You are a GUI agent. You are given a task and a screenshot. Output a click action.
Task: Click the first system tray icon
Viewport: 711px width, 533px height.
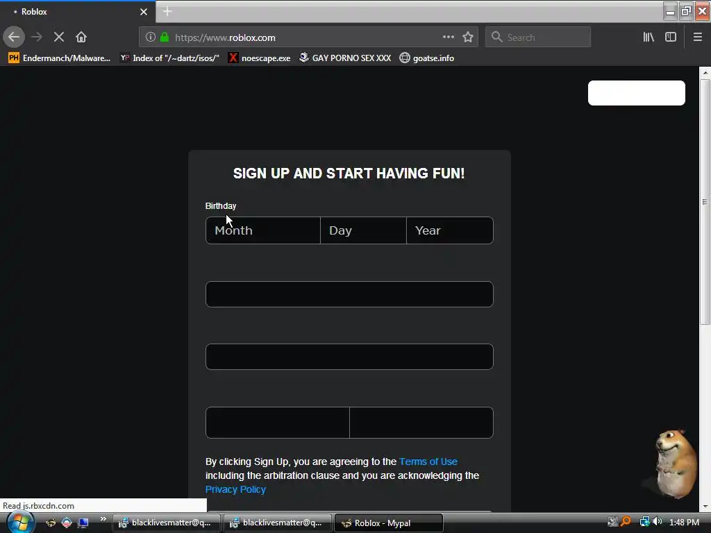point(612,522)
